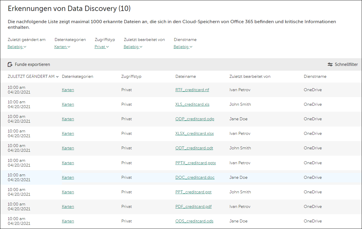Open the file PPTX_creditcard.pptx
This screenshot has height=229, width=362.
pyautogui.click(x=196, y=163)
